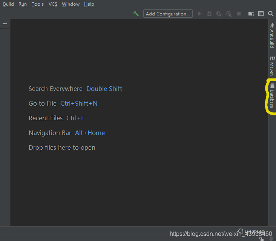
Task: Click the Profiler run icon
Action: point(229,14)
